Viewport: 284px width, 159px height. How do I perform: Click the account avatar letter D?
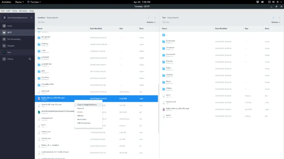[5, 18]
